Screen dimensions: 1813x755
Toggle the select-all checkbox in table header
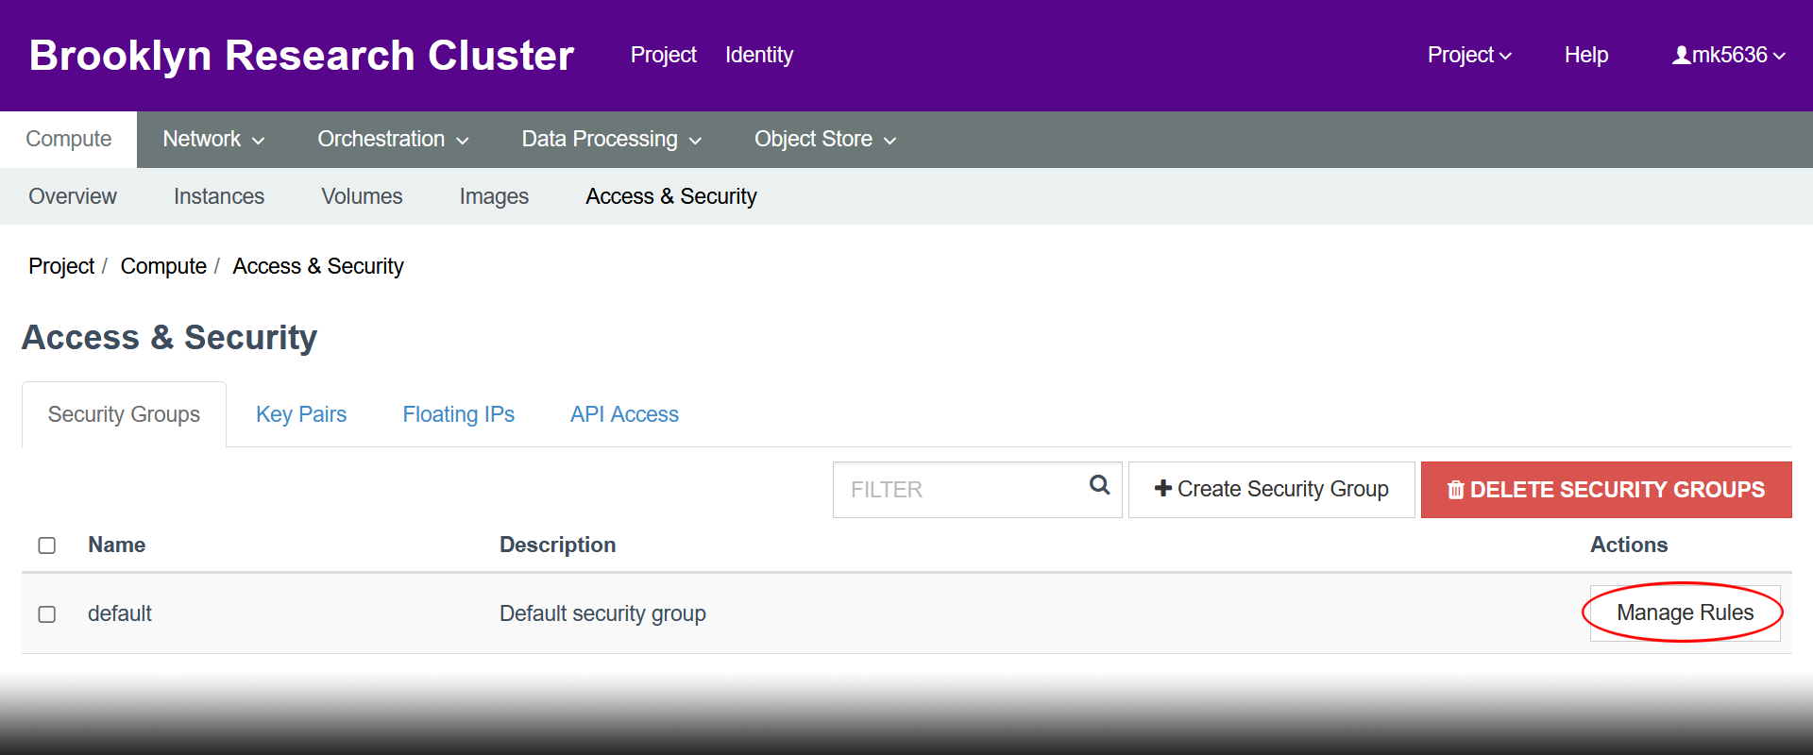(x=47, y=545)
